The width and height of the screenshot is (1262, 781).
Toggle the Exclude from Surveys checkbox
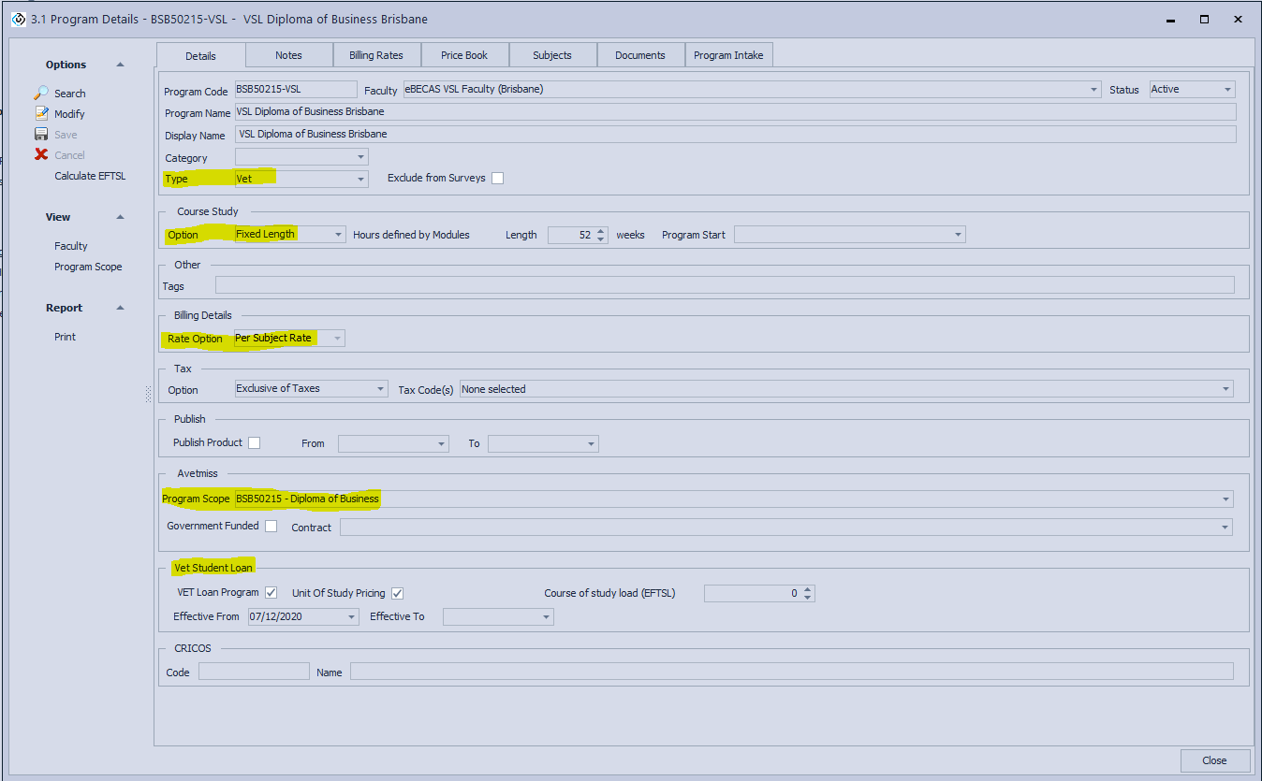coord(498,179)
